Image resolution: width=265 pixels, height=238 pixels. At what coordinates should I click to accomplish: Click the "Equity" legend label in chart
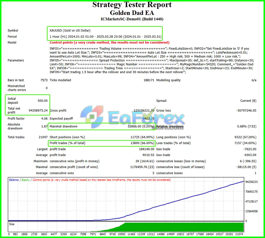(x=26, y=180)
